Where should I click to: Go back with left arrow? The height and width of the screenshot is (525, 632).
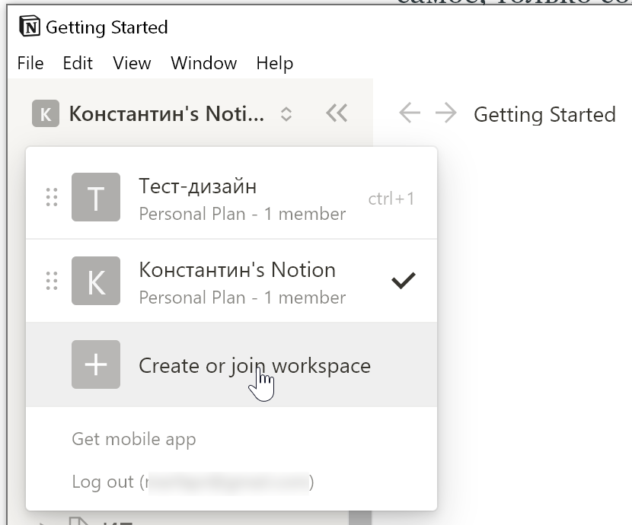(x=410, y=113)
